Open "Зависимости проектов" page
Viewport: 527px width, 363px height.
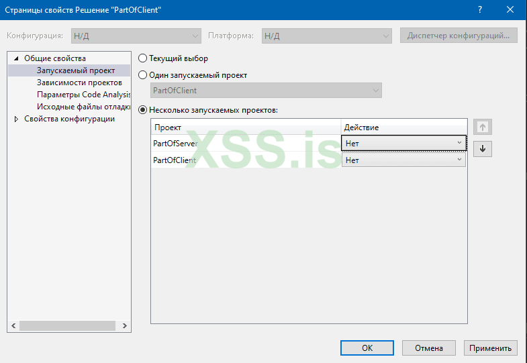(79, 83)
